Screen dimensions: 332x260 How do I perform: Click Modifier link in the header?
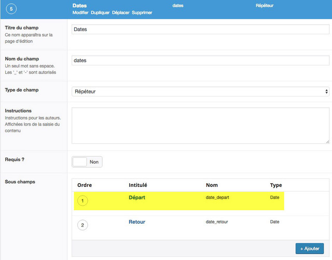tap(80, 12)
